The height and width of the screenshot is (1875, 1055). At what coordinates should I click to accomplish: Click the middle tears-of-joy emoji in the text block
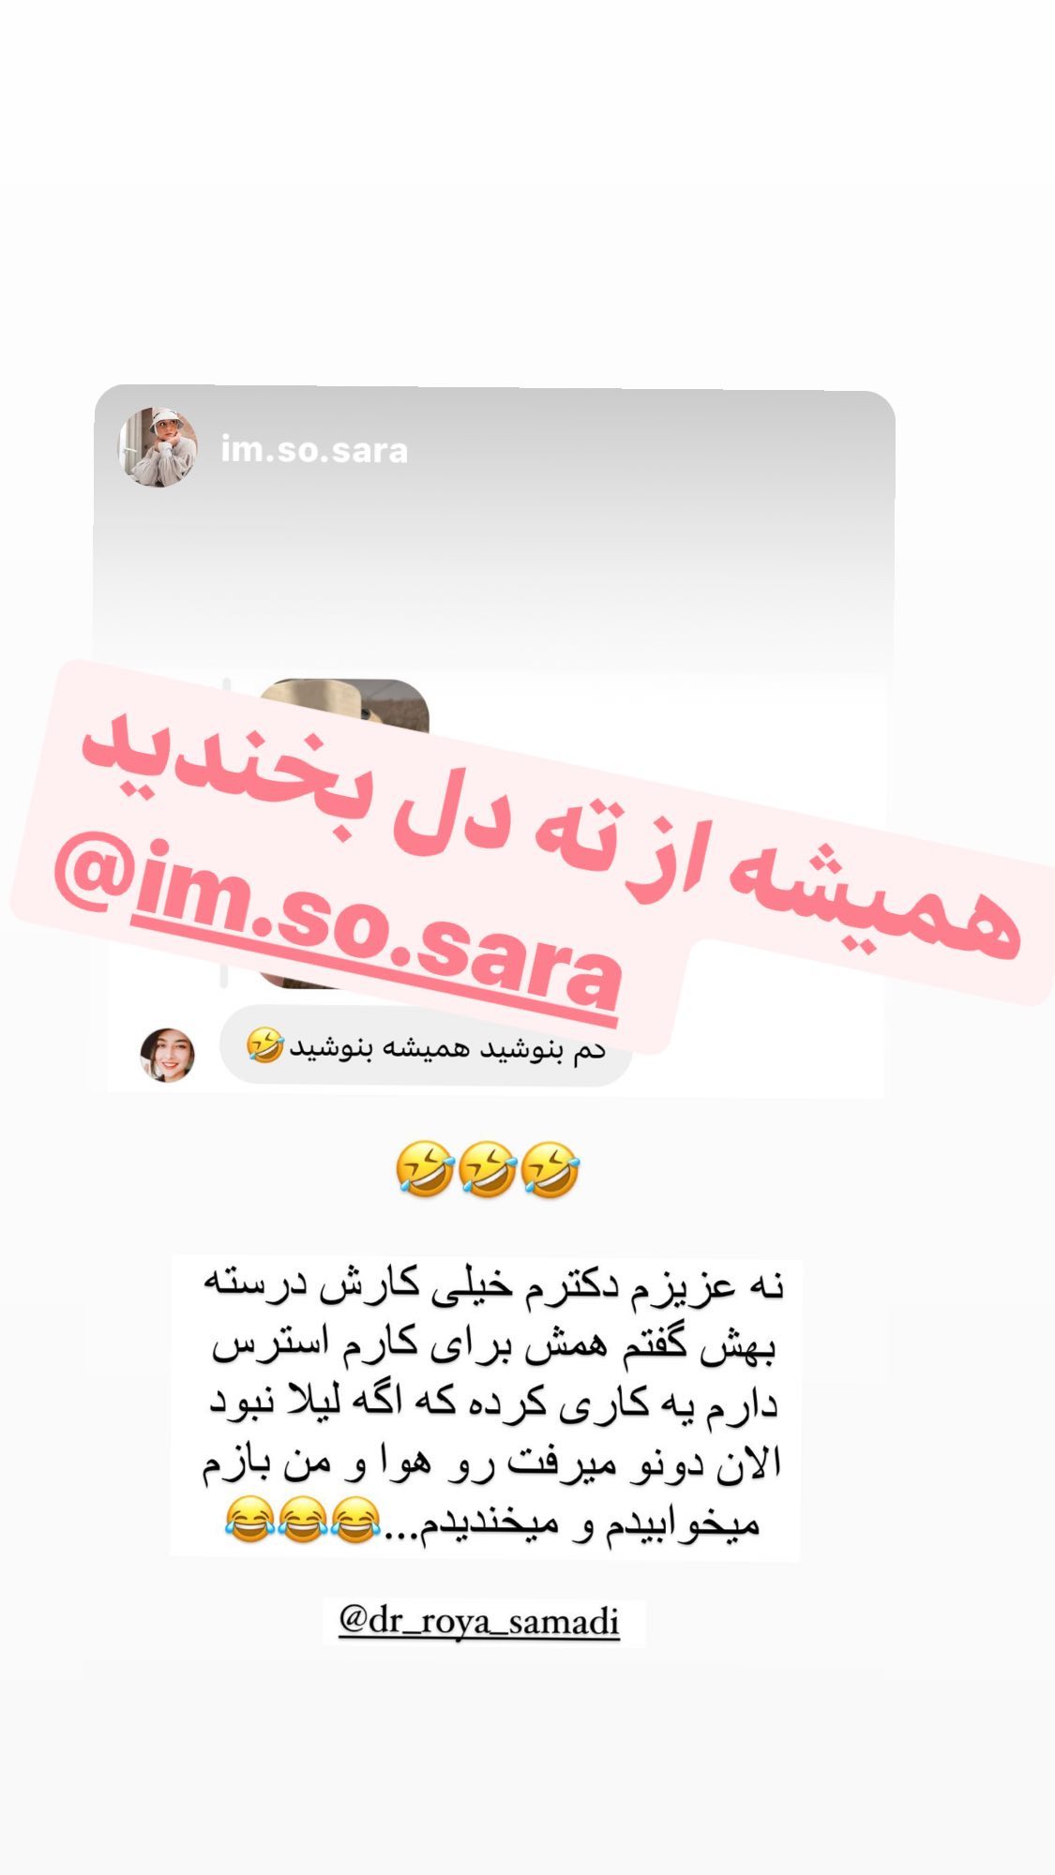point(303,1521)
